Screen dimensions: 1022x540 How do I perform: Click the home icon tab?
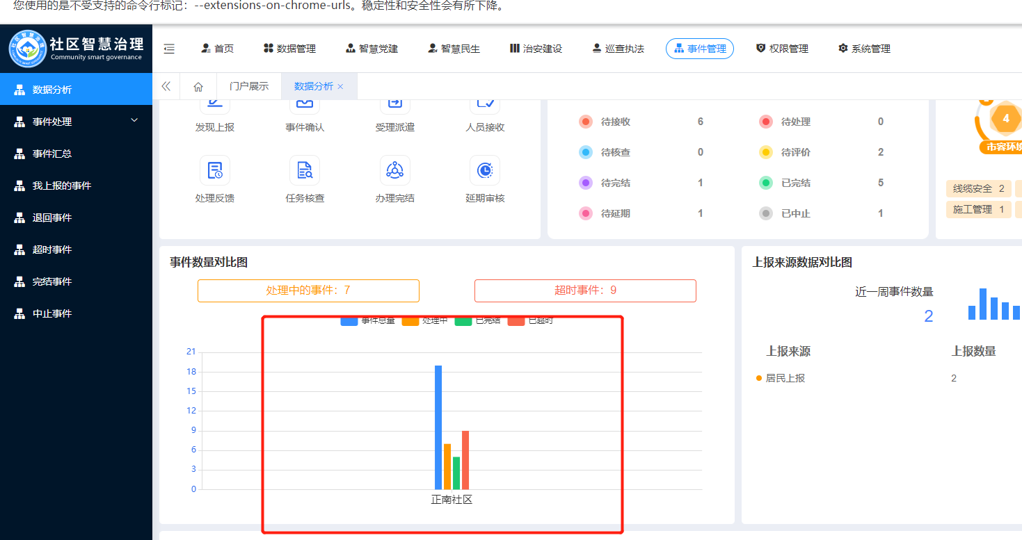pyautogui.click(x=198, y=86)
